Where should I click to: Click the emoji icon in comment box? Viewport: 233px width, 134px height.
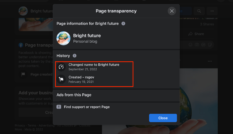click(190, 45)
